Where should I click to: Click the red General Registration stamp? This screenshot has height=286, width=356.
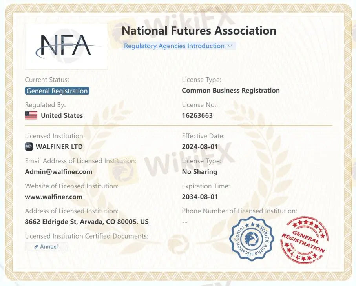[x=305, y=239]
